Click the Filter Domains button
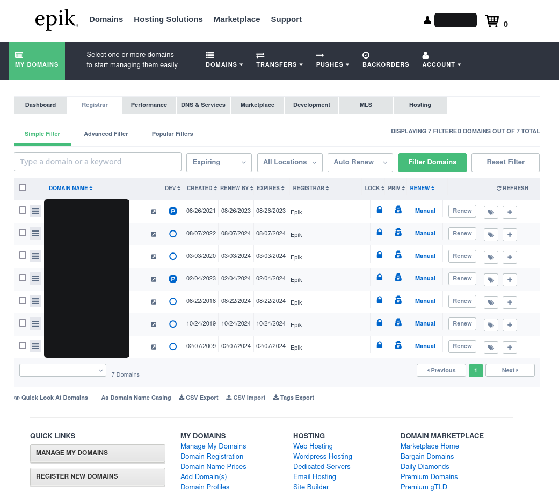The image size is (559, 491). [x=432, y=162]
